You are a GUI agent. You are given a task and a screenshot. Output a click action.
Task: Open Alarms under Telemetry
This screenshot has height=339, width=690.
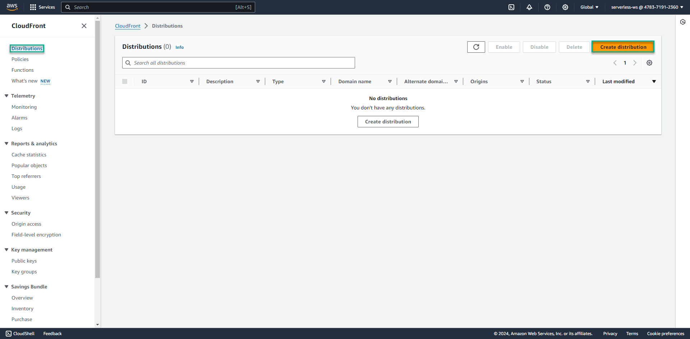[19, 118]
